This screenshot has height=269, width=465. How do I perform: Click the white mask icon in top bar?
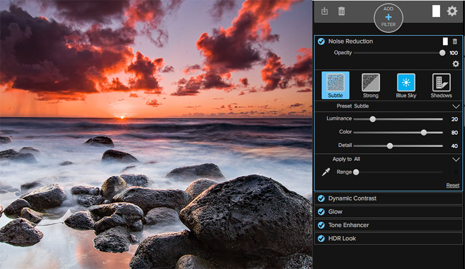436,11
